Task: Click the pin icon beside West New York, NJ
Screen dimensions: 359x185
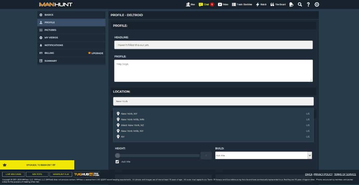Action: coord(118,125)
